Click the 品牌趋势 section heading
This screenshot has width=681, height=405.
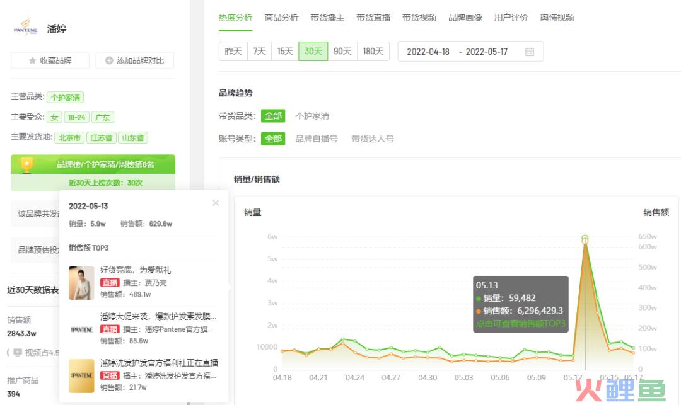235,93
